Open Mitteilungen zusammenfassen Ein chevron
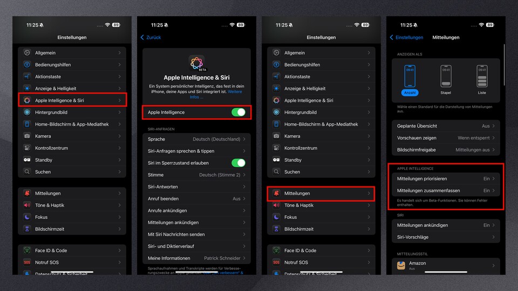 point(494,190)
